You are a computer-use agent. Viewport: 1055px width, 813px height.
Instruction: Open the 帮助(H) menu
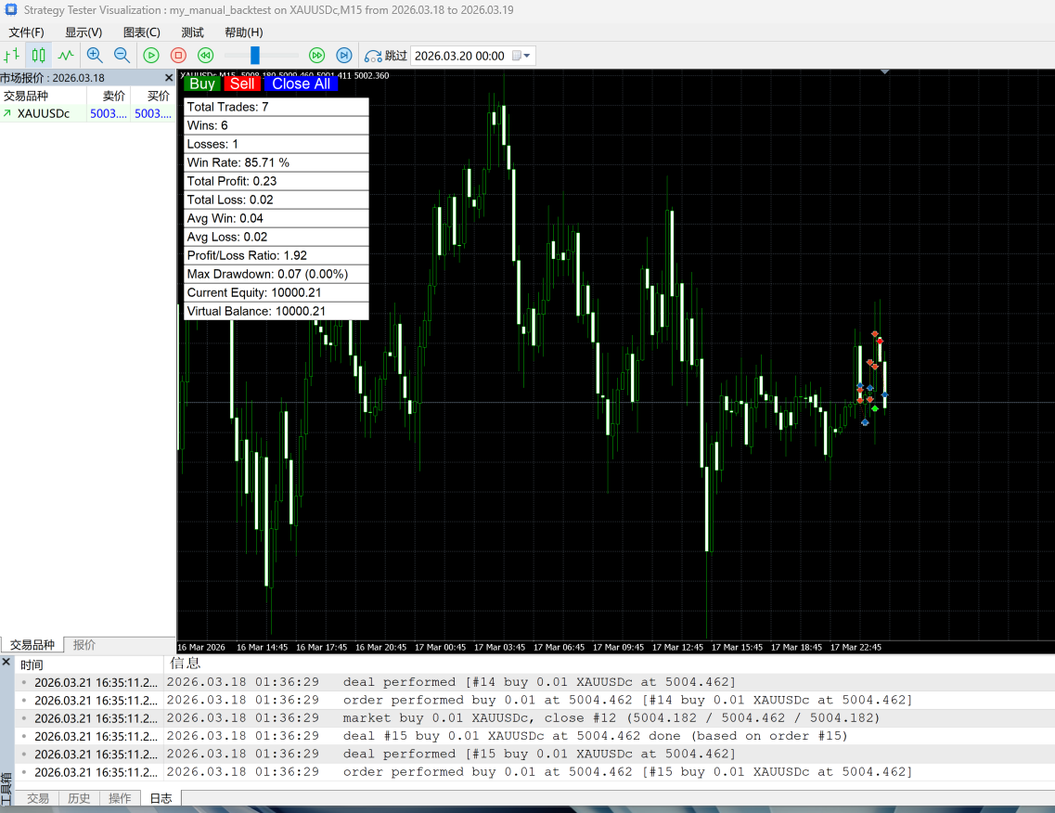point(243,32)
